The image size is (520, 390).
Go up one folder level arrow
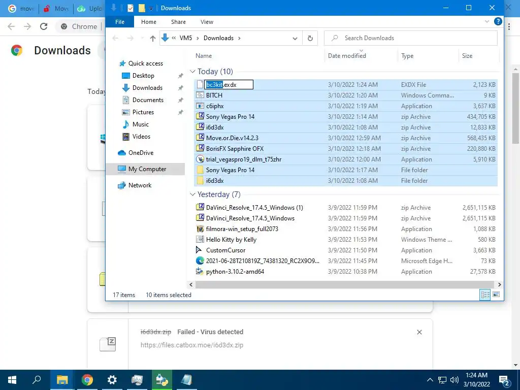tap(152, 38)
